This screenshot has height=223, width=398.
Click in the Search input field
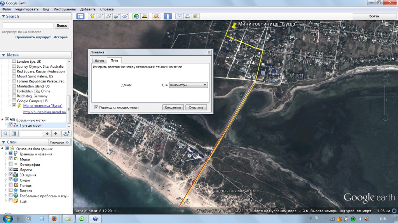pos(28,26)
